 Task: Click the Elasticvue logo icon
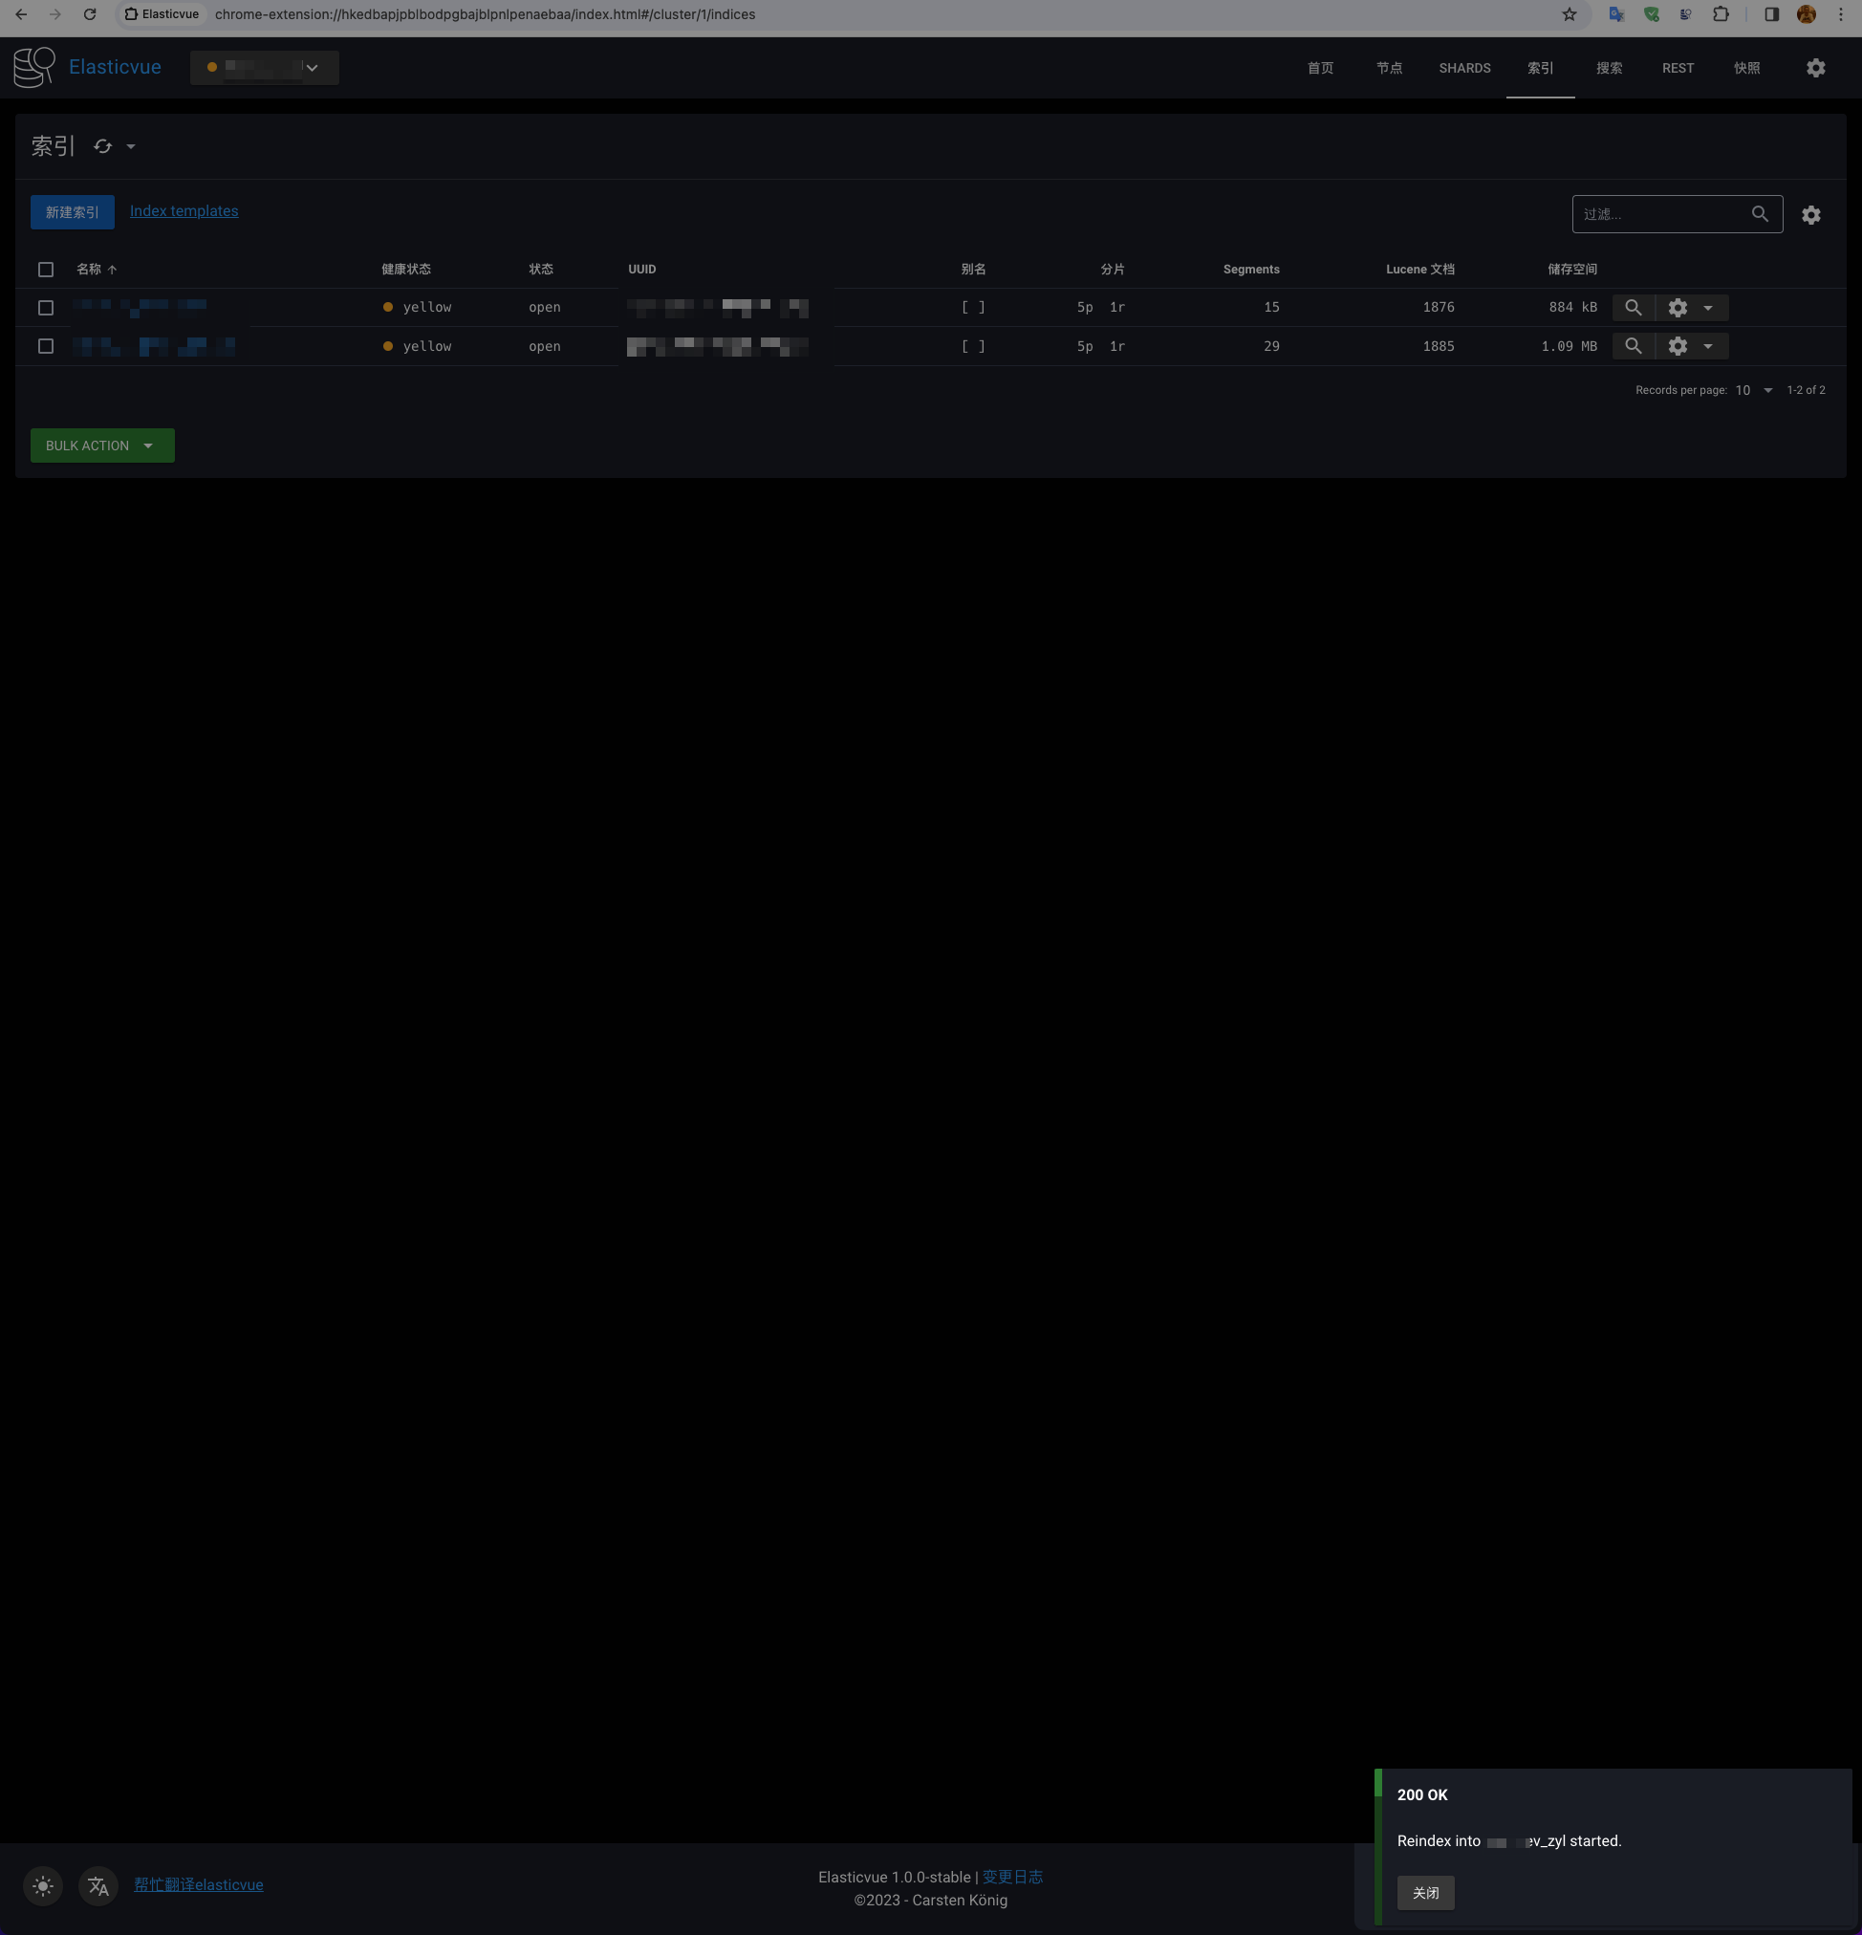[34, 67]
